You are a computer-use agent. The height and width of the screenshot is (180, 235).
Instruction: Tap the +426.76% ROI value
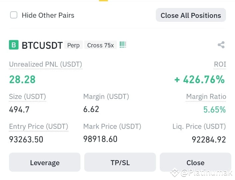point(199,80)
